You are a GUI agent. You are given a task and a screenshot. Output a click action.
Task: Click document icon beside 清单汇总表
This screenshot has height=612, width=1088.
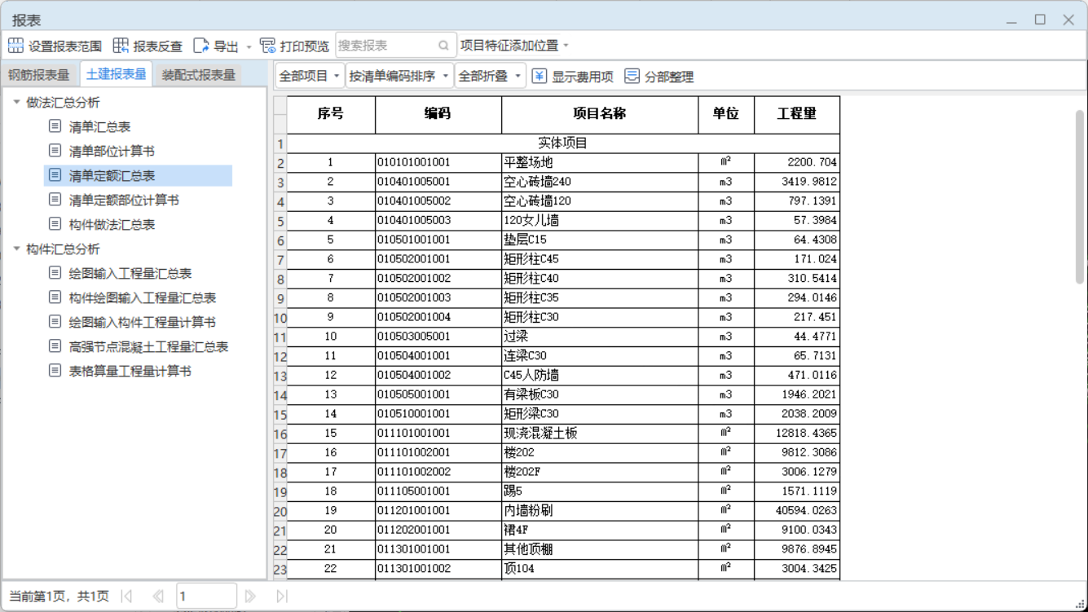[x=55, y=126]
